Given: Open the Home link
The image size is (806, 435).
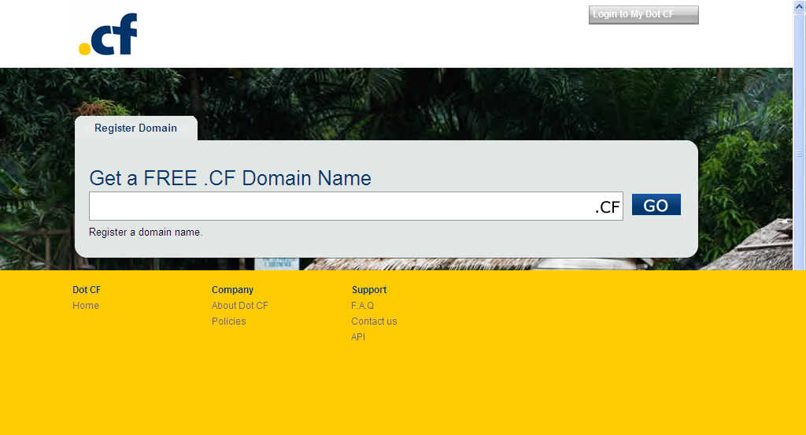Looking at the screenshot, I should 85,306.
